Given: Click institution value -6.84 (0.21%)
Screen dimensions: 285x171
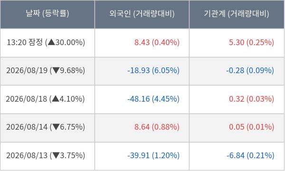Looking at the screenshot, I should click(250, 155).
